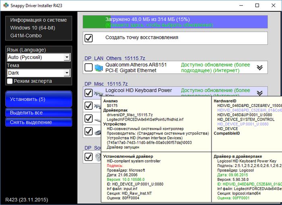Uncheck the Logicool HID Keyboard driver checkbox
The image size is (282, 205).
pos(89,93)
